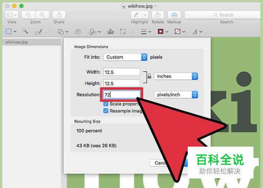Select wikihow.jpg in the sidebar
The width and height of the screenshot is (263, 188).
32,42
